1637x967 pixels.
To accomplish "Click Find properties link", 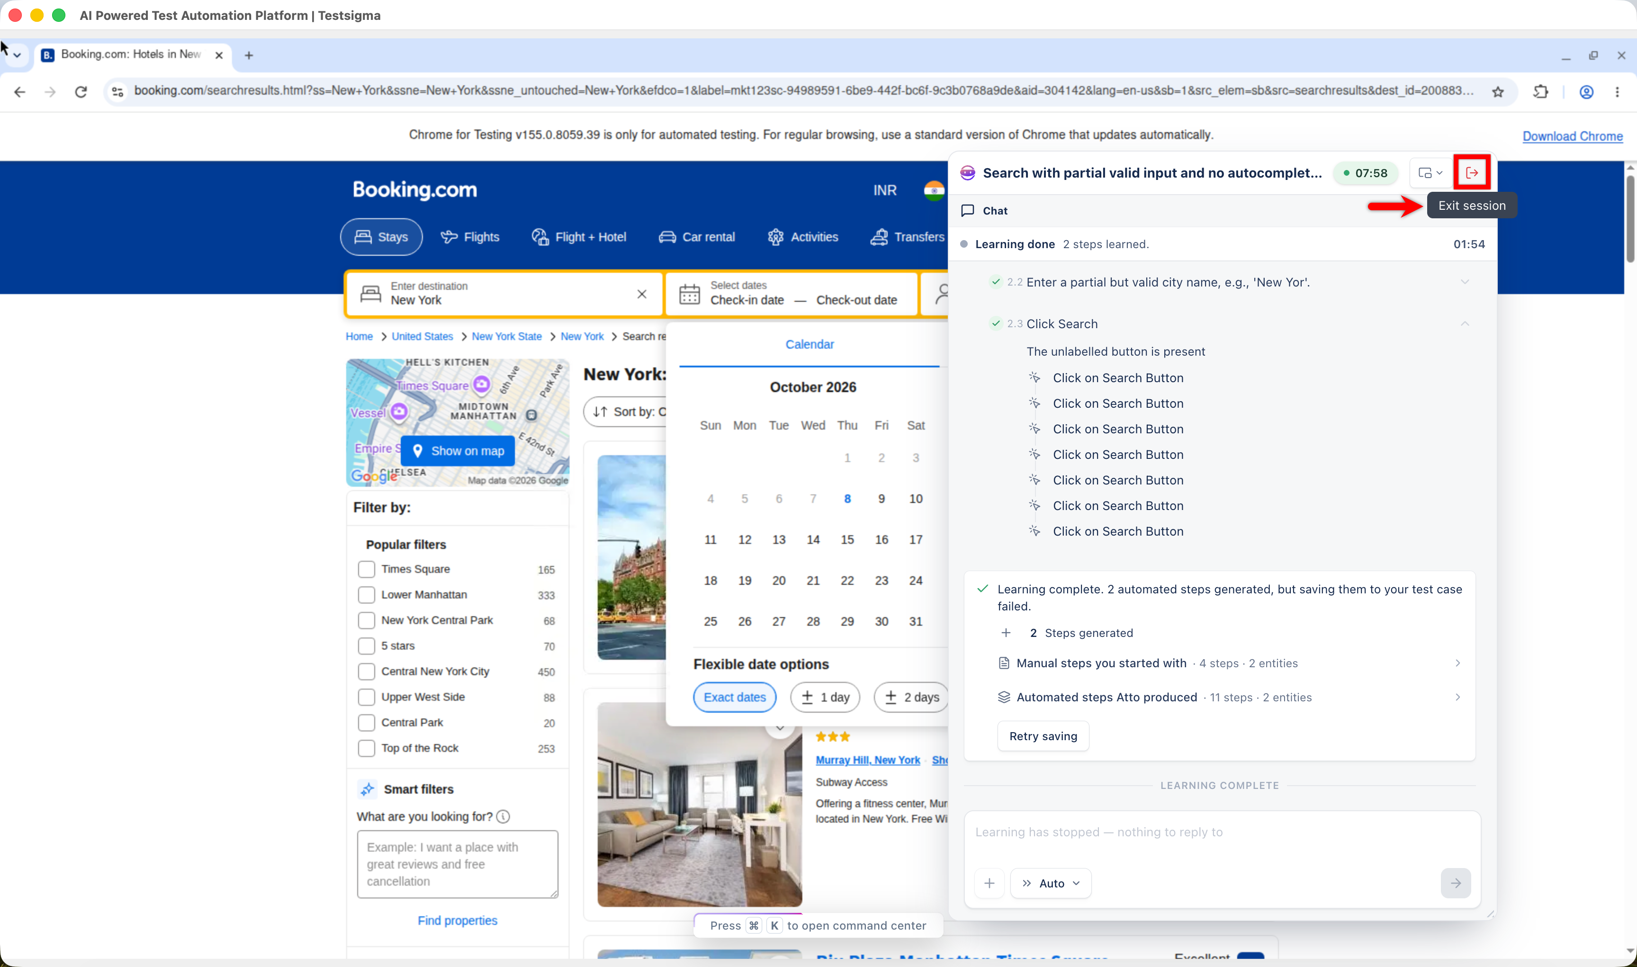I will pos(457,920).
